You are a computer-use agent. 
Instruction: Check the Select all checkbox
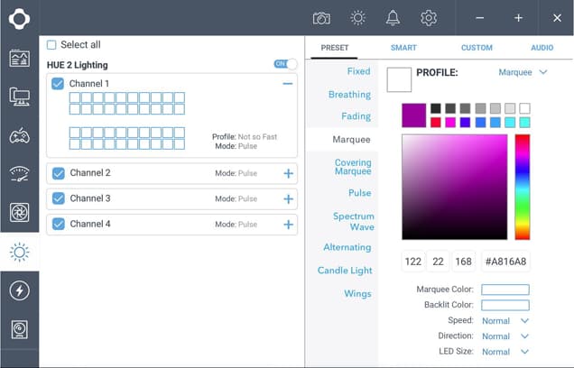click(51, 45)
